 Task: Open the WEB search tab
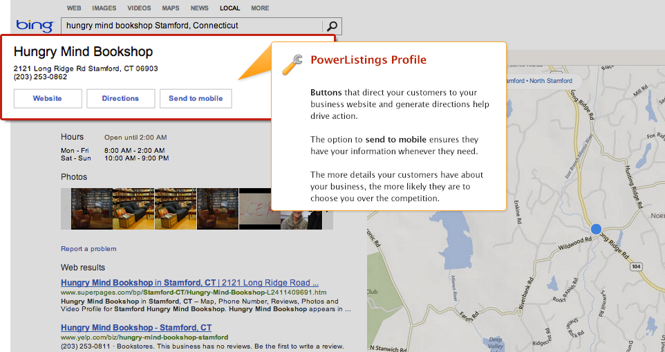[x=74, y=8]
